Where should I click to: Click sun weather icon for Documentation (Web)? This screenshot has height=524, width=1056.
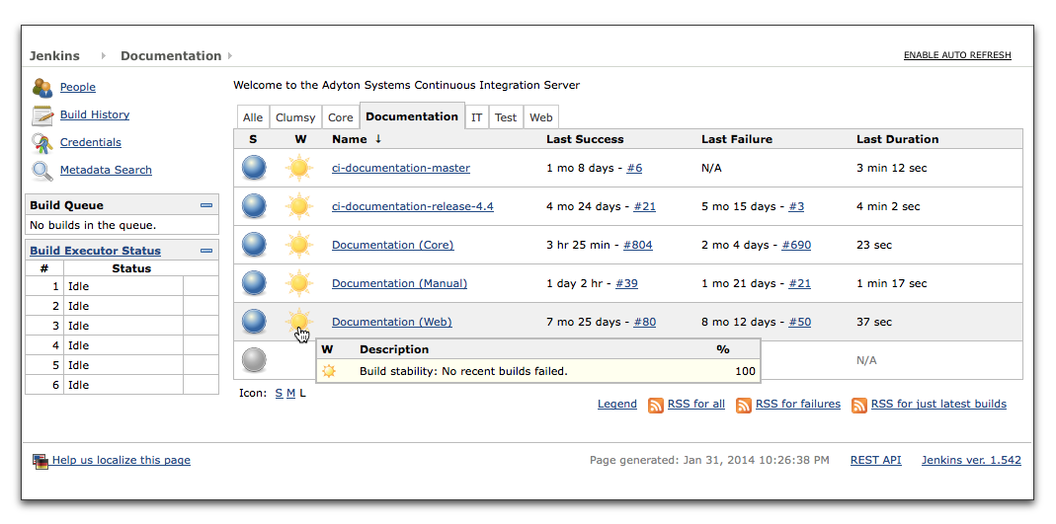point(299,321)
